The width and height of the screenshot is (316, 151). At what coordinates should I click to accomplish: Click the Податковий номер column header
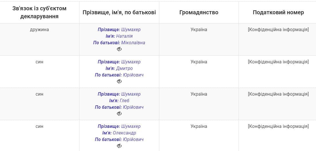coord(278,12)
